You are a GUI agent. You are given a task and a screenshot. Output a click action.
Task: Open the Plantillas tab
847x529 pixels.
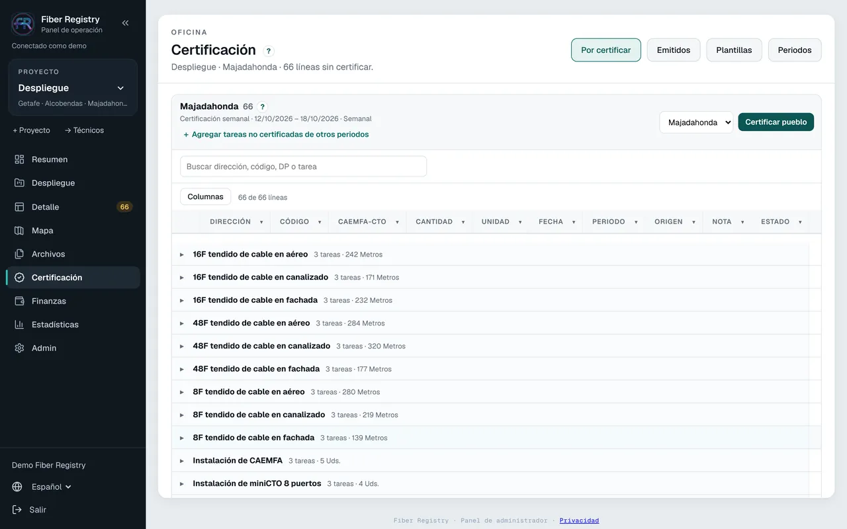pos(734,50)
